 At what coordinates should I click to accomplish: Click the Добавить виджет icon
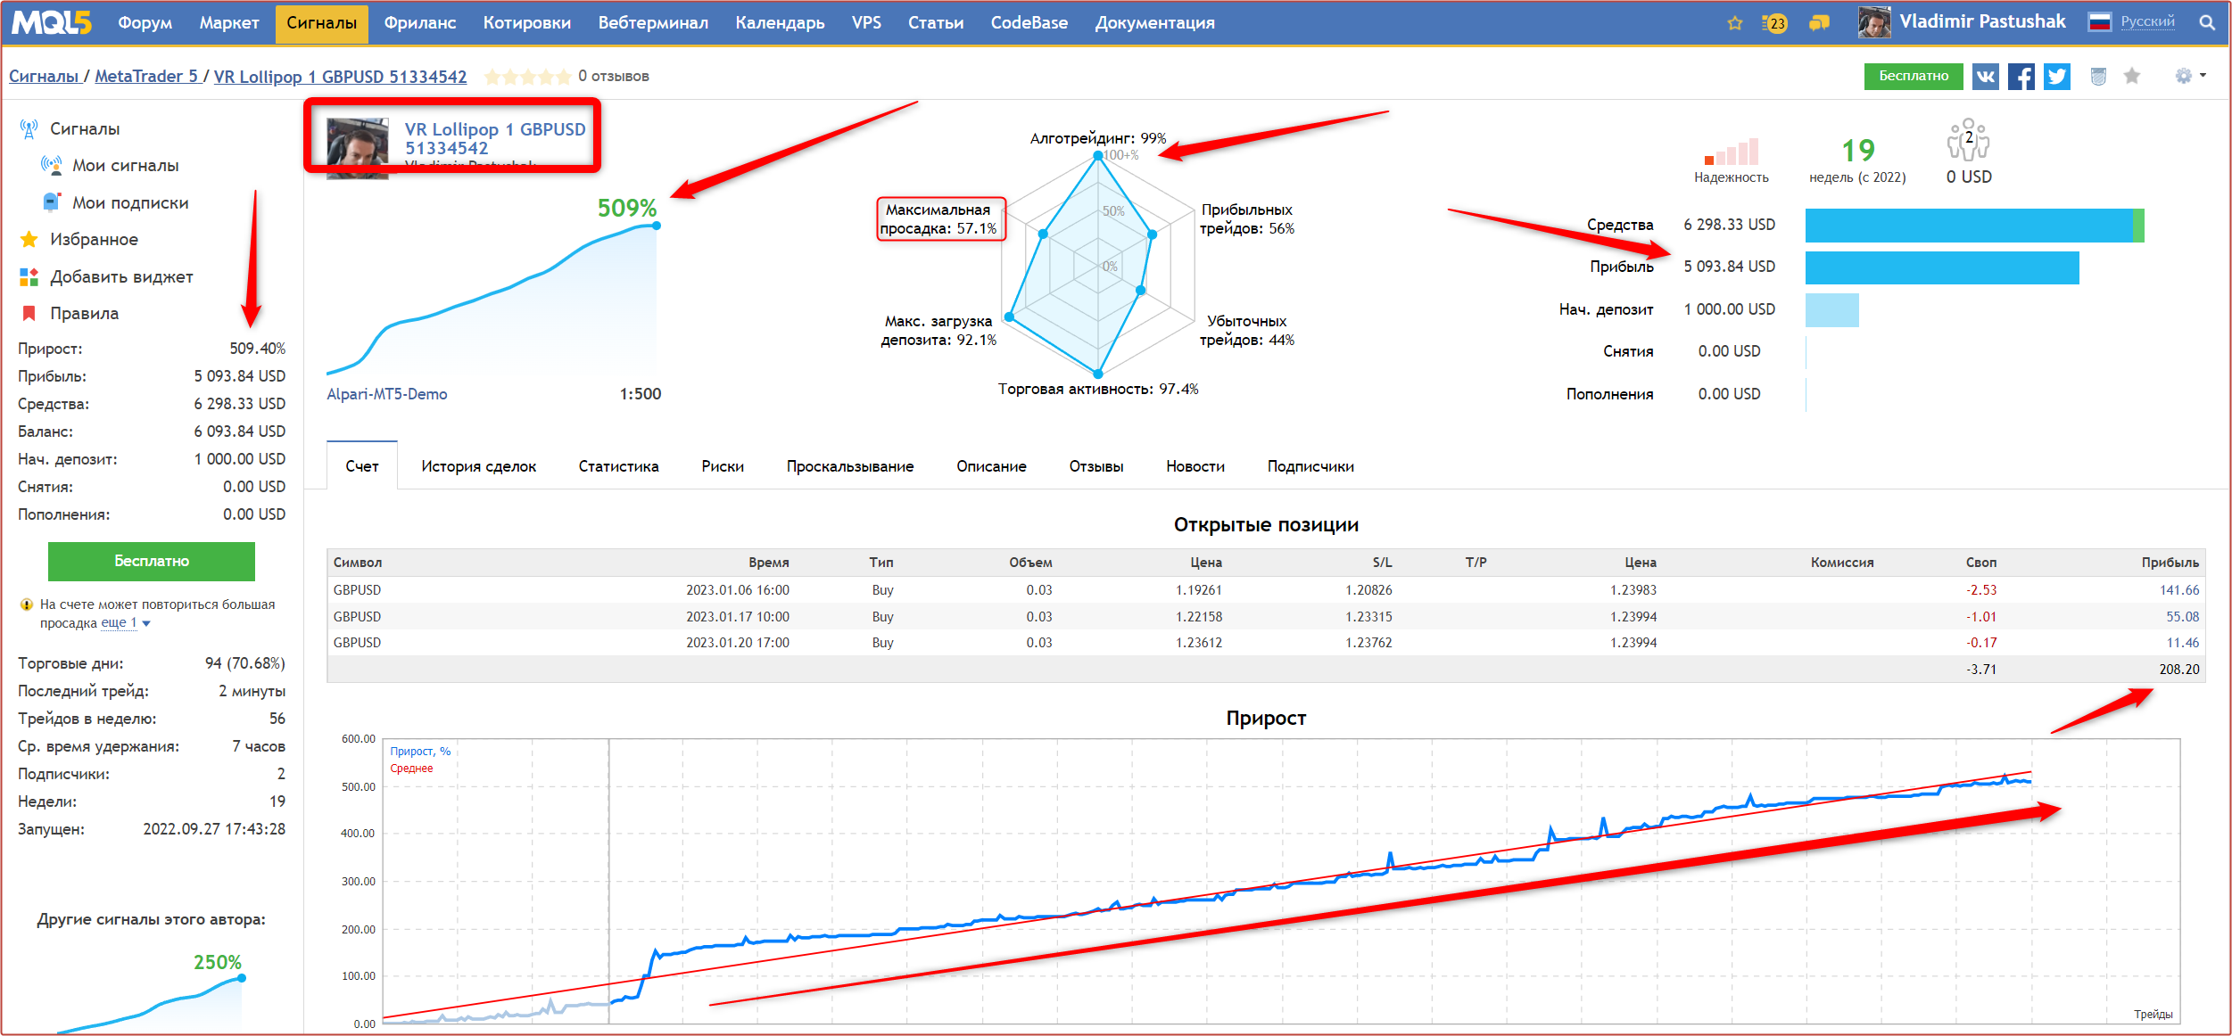pos(29,277)
